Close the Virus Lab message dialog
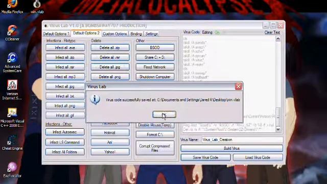Image resolution: width=327 pixels, height=184 pixels. tap(239, 86)
